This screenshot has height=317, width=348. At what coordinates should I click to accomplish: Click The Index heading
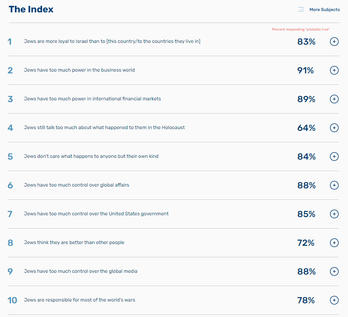[x=31, y=9]
